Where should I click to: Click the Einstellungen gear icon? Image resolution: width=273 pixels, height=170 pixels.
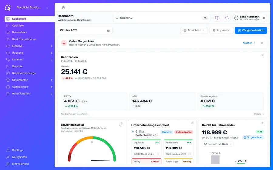[x=8, y=164]
